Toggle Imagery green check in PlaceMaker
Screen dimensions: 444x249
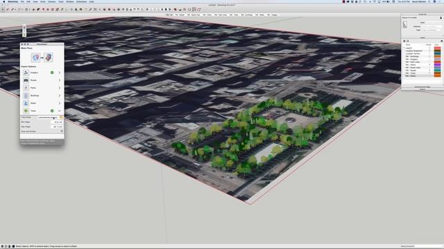[52, 73]
